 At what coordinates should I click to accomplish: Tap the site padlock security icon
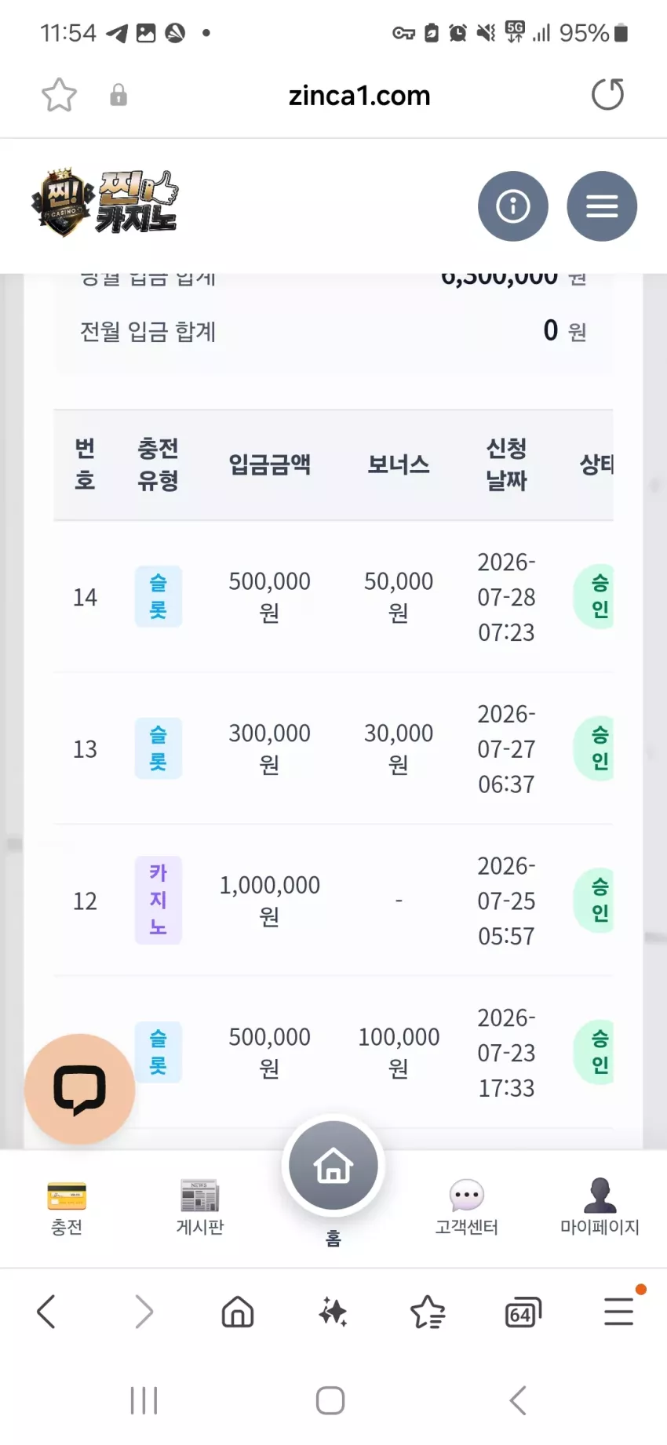tap(118, 95)
